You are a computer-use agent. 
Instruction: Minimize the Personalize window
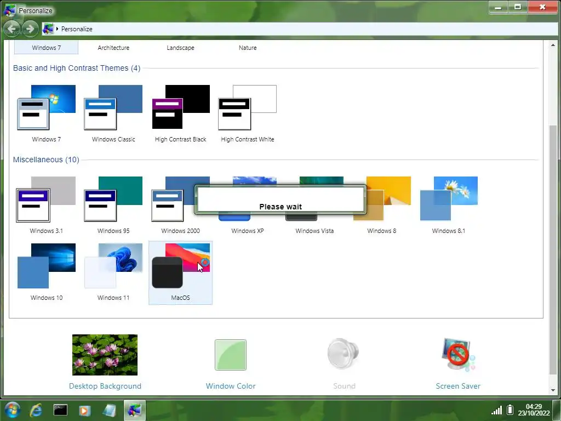click(497, 7)
